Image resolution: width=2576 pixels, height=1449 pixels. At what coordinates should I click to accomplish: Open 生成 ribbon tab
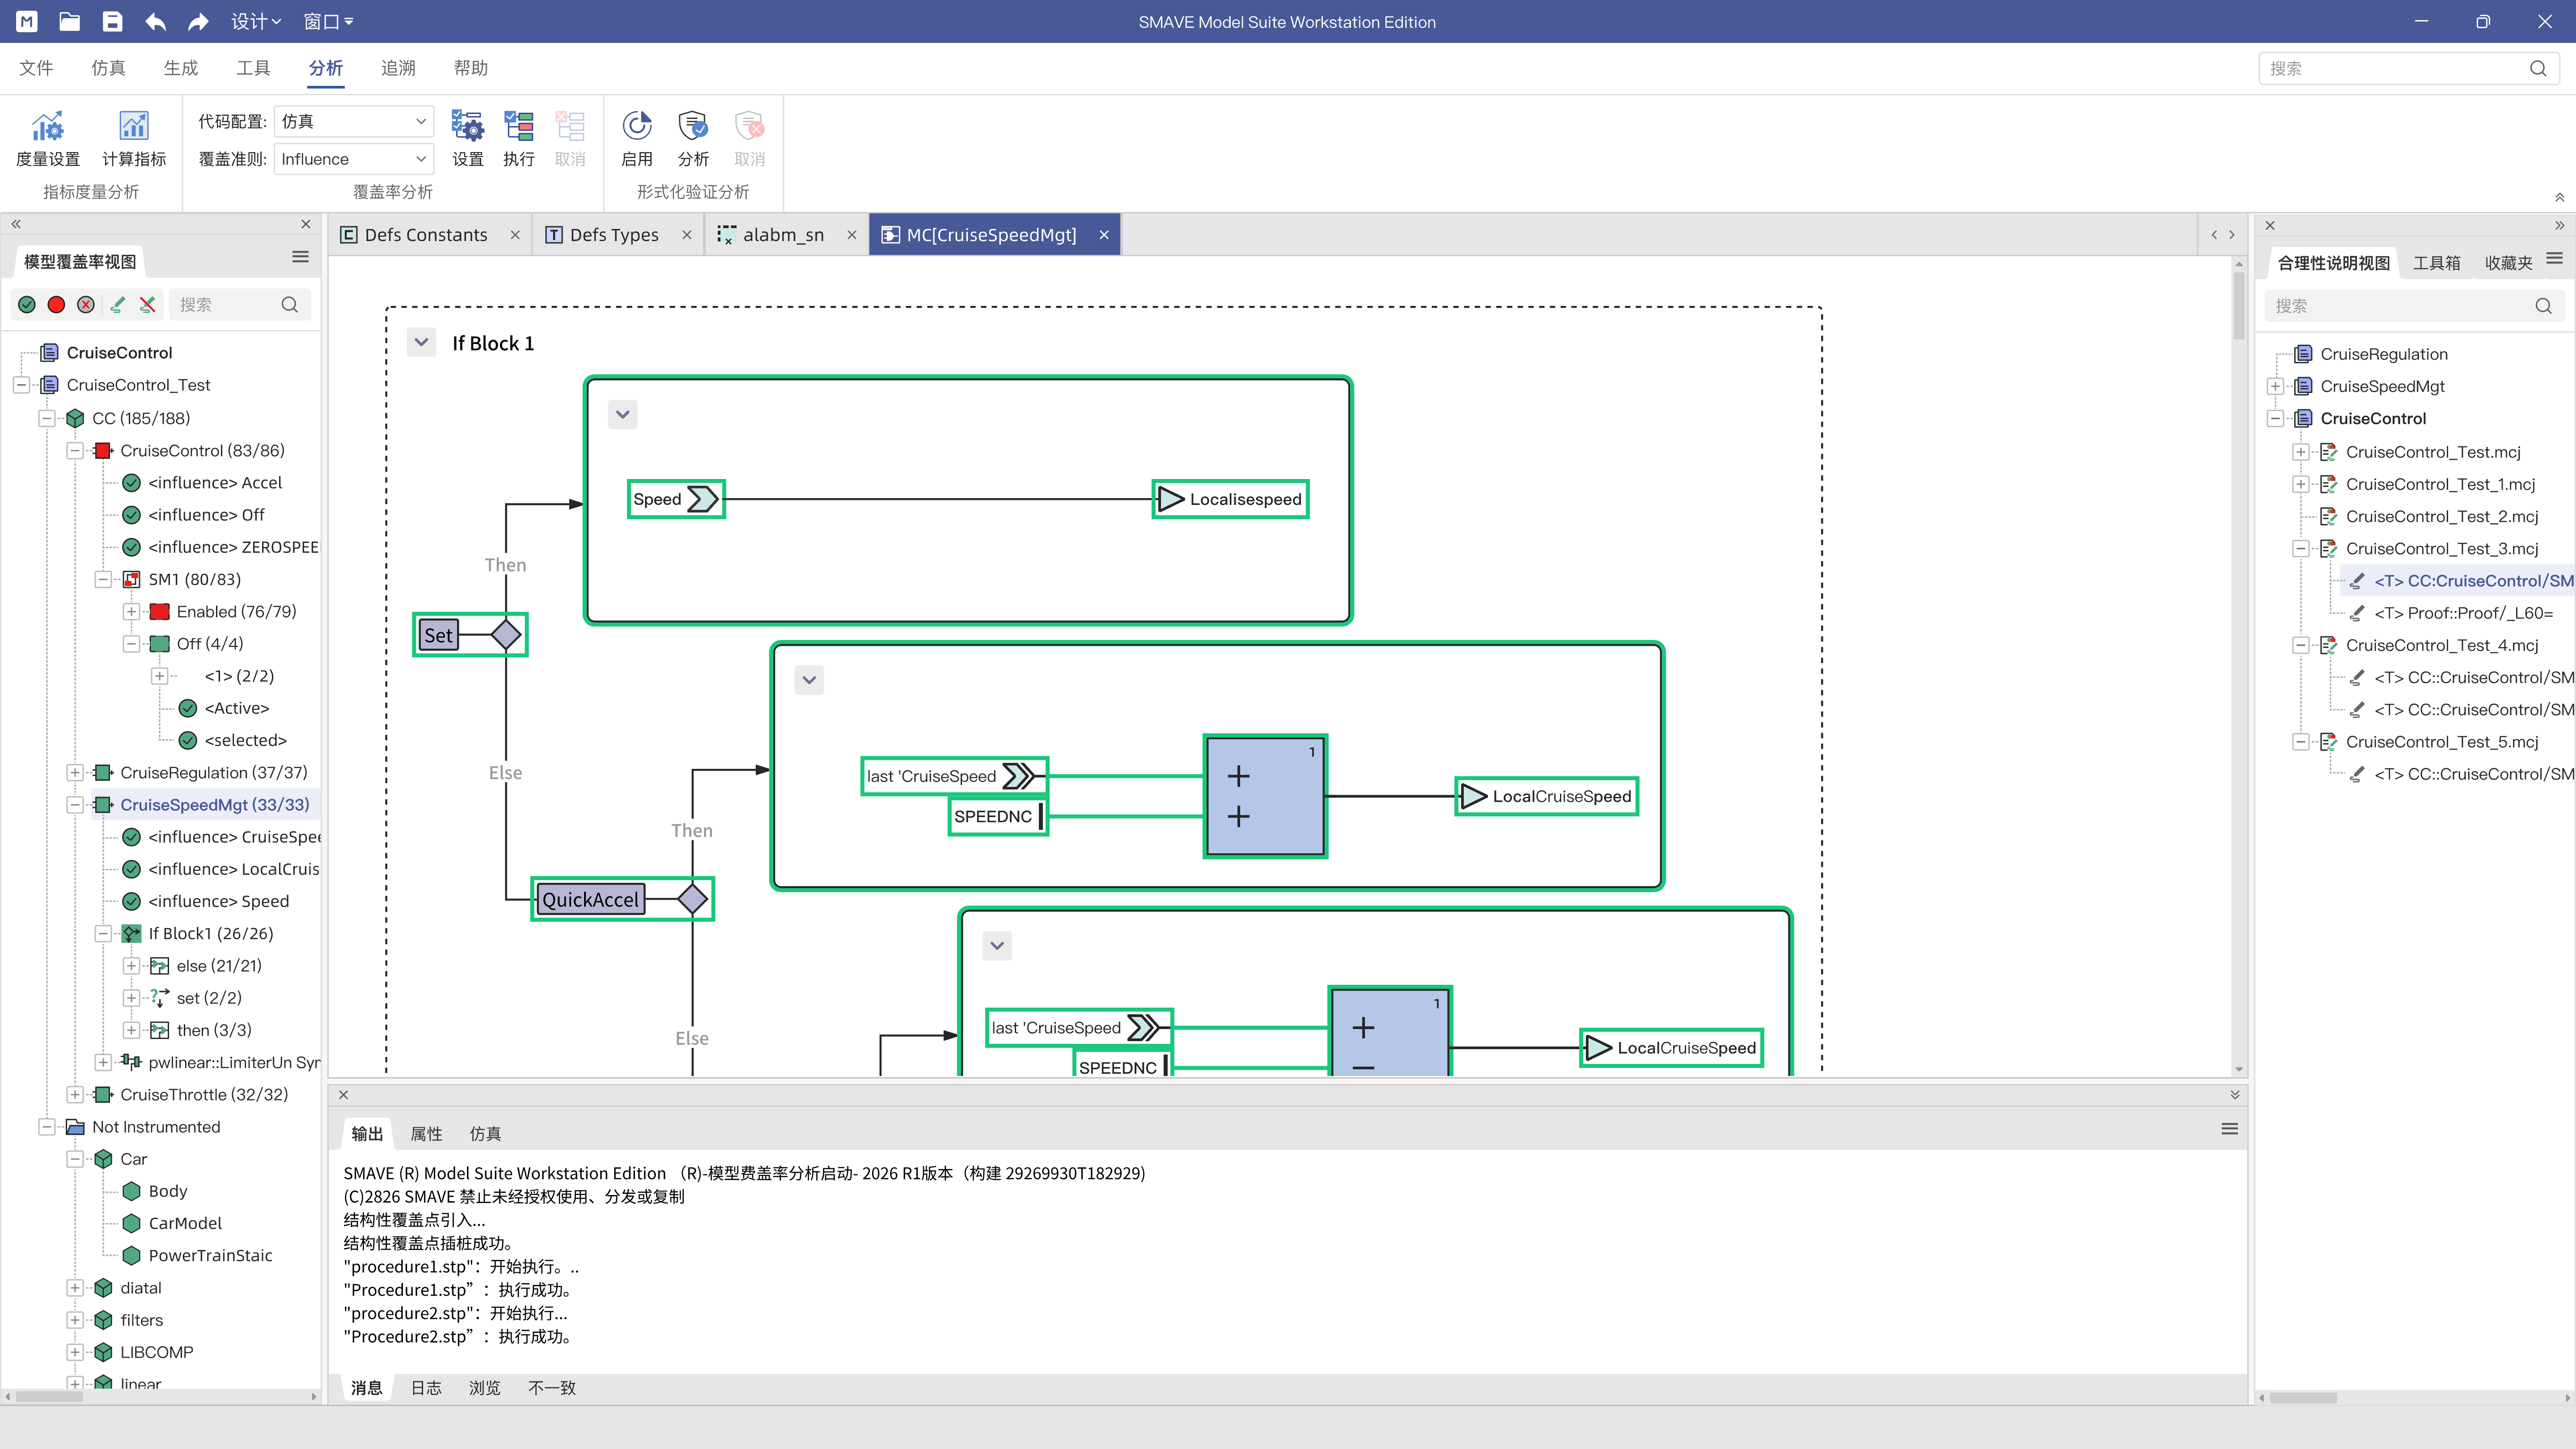[181, 68]
